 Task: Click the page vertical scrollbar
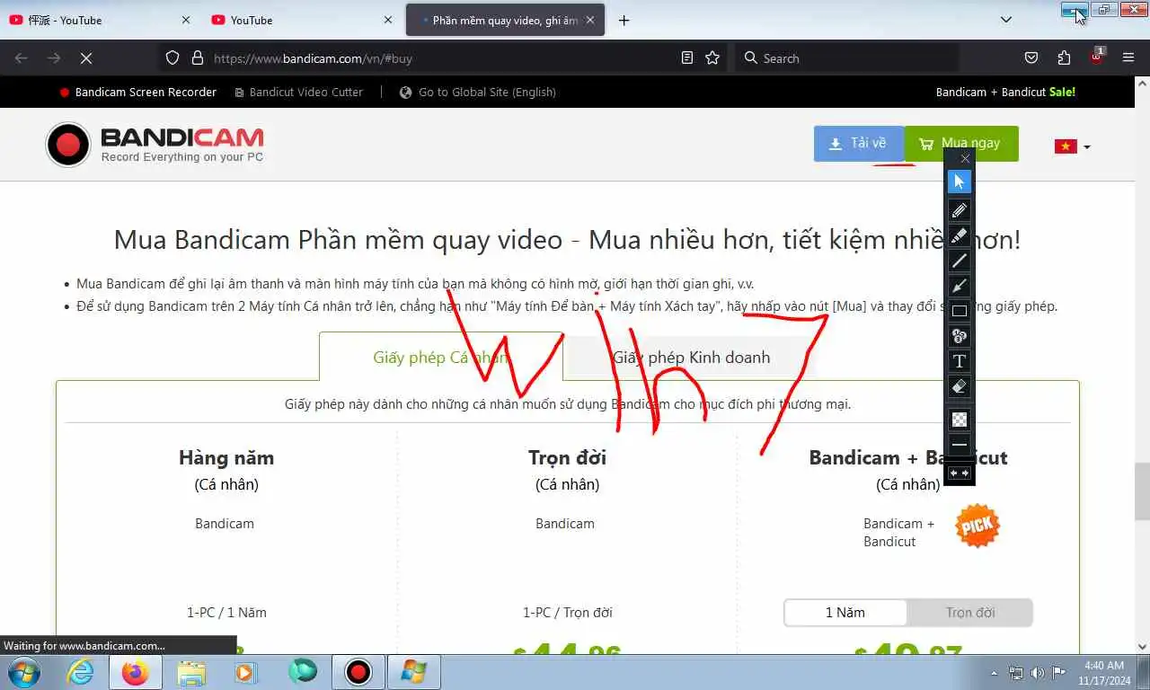pyautogui.click(x=1142, y=491)
